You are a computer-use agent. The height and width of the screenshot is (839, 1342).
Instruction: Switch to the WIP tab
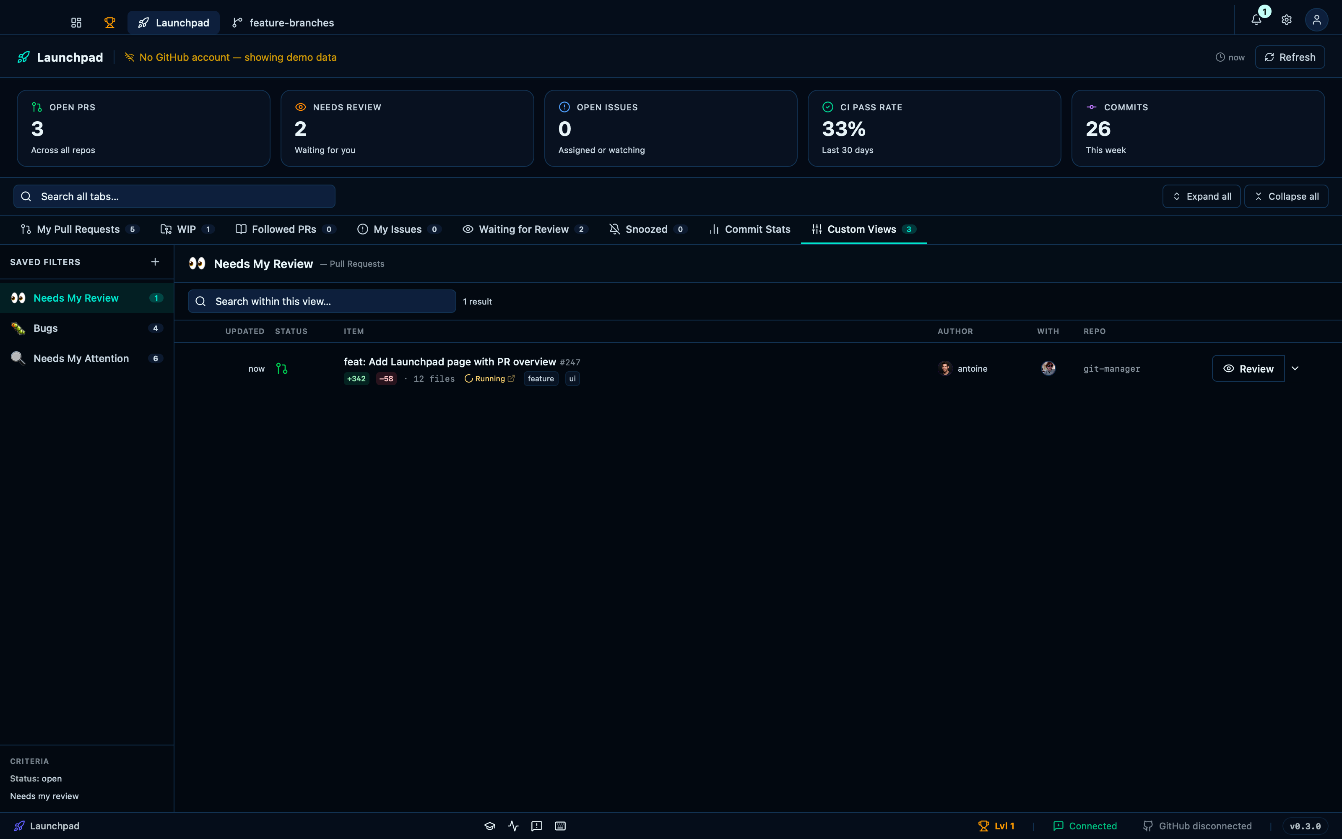tap(187, 229)
